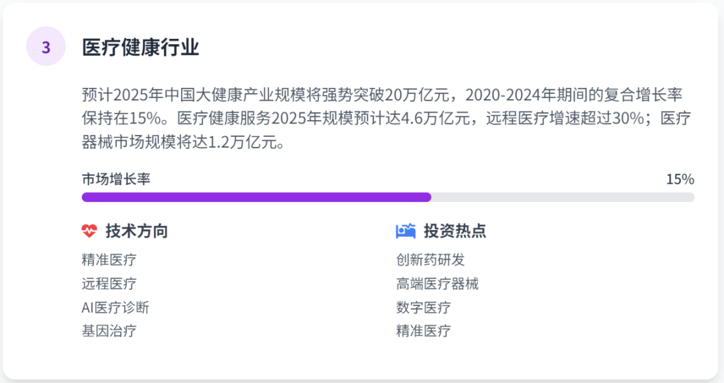Select the 基因治疗 item
The image size is (724, 383).
click(109, 331)
